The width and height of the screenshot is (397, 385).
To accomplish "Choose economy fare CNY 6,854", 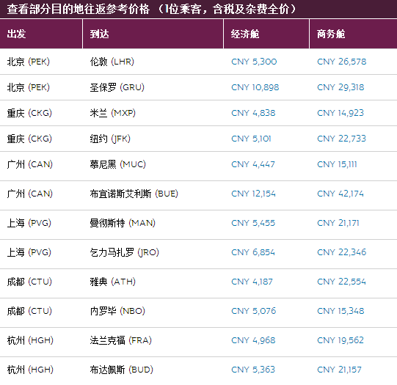I will pos(253,252).
